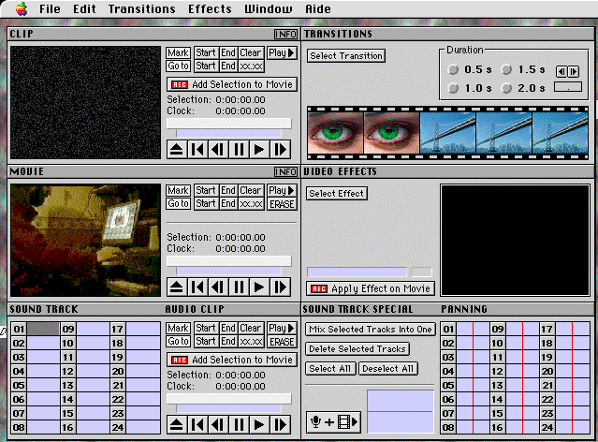
Task: Open the Transitions menu
Action: point(142,8)
